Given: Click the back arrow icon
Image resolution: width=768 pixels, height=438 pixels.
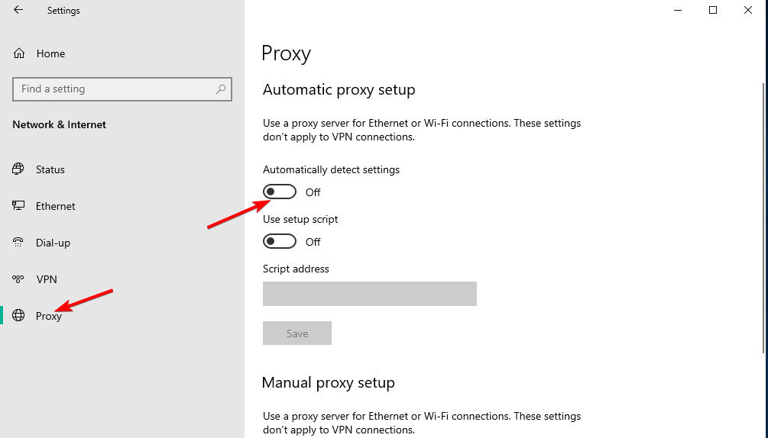Looking at the screenshot, I should click(18, 10).
